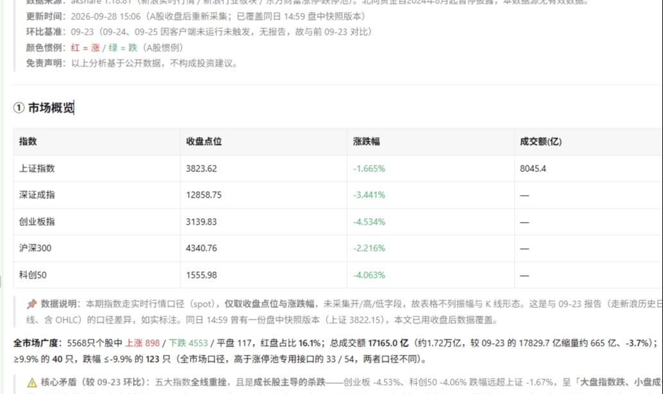
Task: Click the -4.534% change cell
Action: tap(369, 221)
